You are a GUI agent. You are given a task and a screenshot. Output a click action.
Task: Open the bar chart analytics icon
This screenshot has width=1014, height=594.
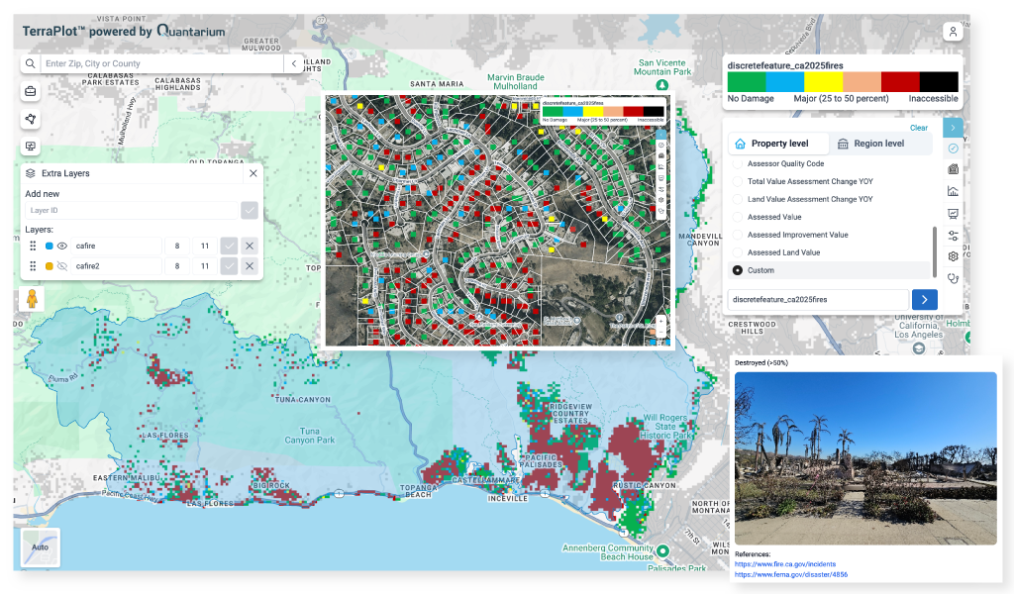coord(954,191)
